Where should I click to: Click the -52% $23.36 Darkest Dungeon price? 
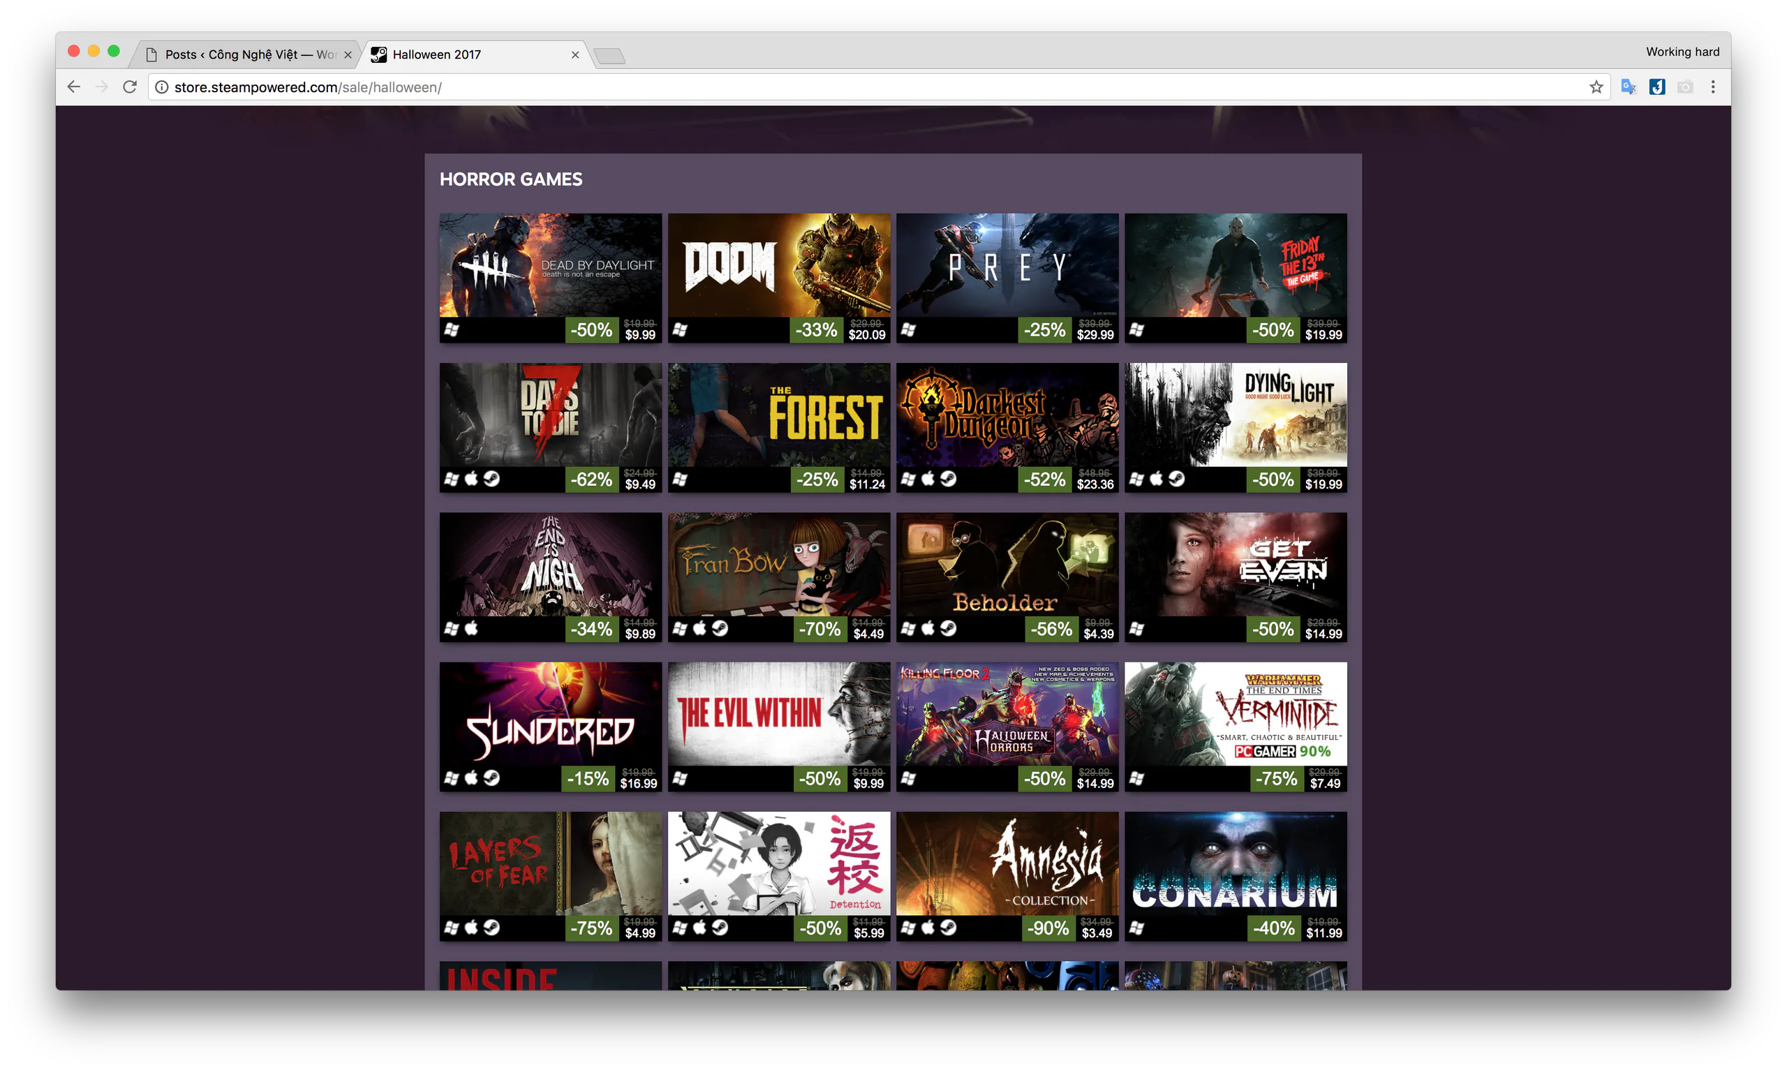[x=1067, y=480]
